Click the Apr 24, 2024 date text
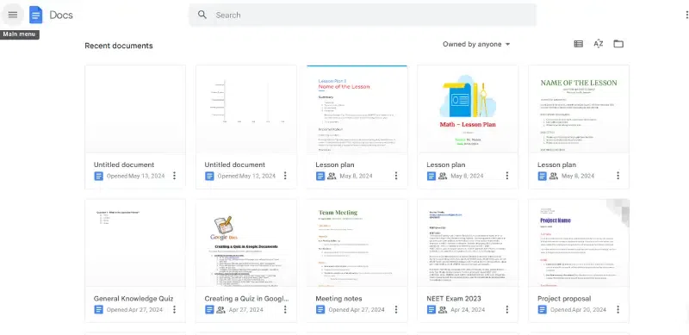Image resolution: width=689 pixels, height=335 pixels. click(x=468, y=309)
